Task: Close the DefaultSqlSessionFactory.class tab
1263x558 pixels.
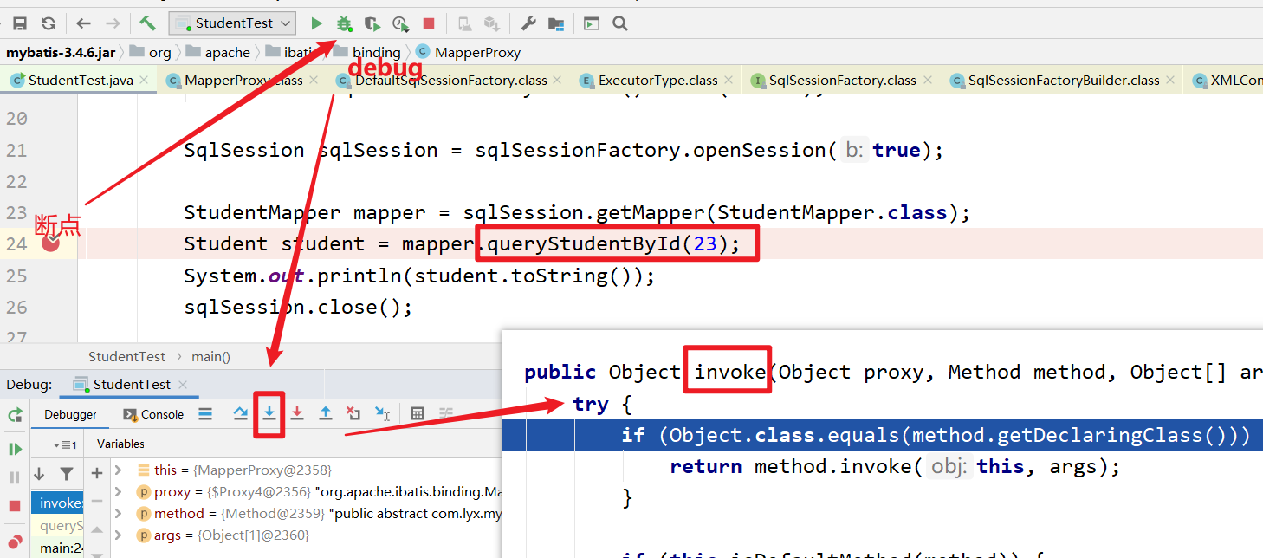Action: pos(558,80)
